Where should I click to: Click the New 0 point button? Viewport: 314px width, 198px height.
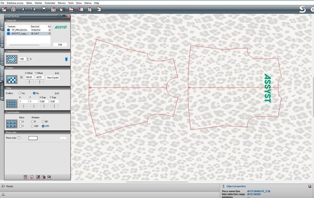pyautogui.click(x=53, y=78)
